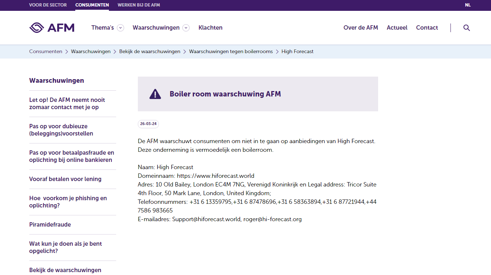Open the Thema's menu
The width and height of the screenshot is (491, 275).
[102, 28]
